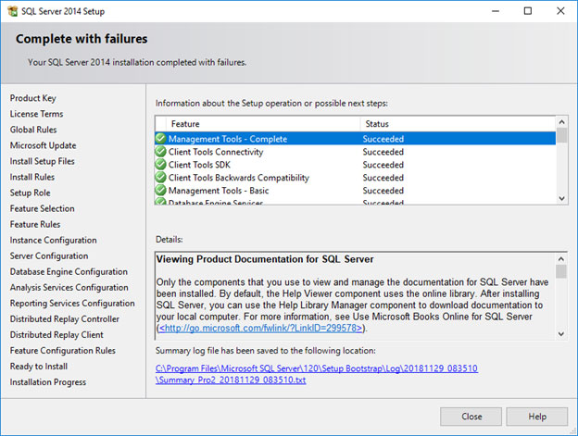Click the Details box scrollbar thumb
The height and width of the screenshot is (436, 578).
coord(561,272)
